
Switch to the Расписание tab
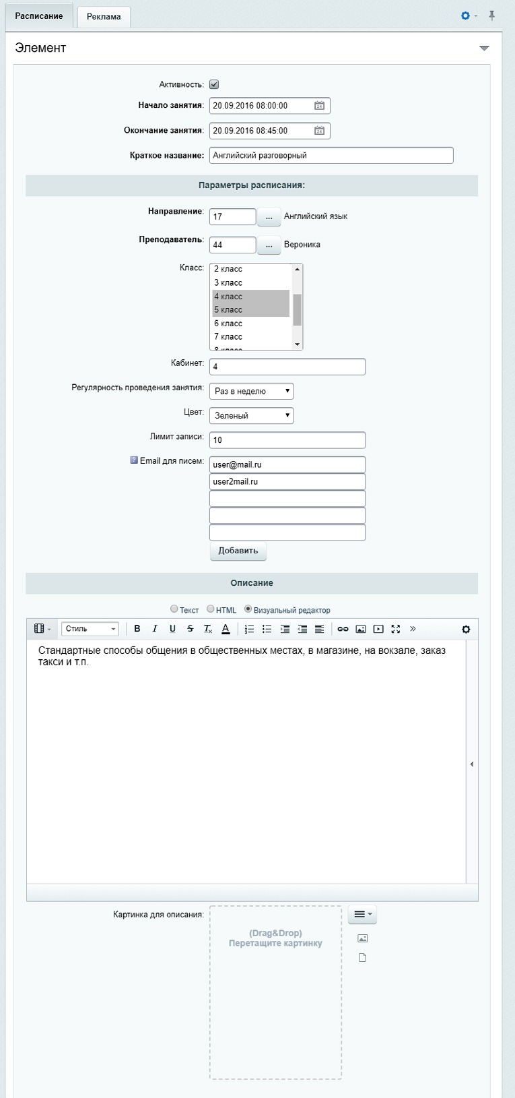pyautogui.click(x=39, y=16)
